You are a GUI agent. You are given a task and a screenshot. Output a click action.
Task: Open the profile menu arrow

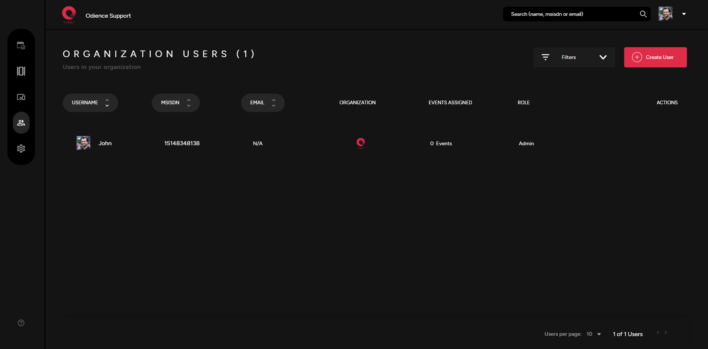click(x=684, y=14)
